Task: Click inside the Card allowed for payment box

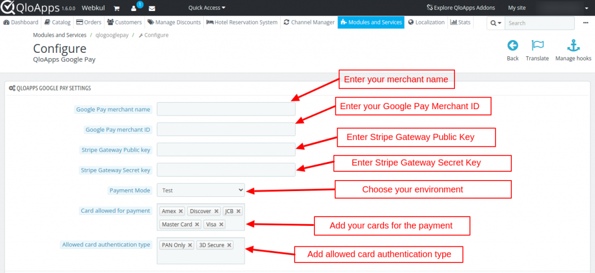Action: (x=200, y=217)
